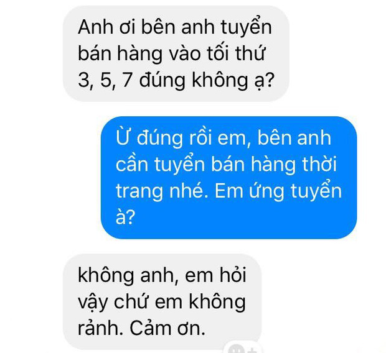Click the line 'không anh, em hỏi'
This screenshot has width=386, height=353.
tap(162, 275)
